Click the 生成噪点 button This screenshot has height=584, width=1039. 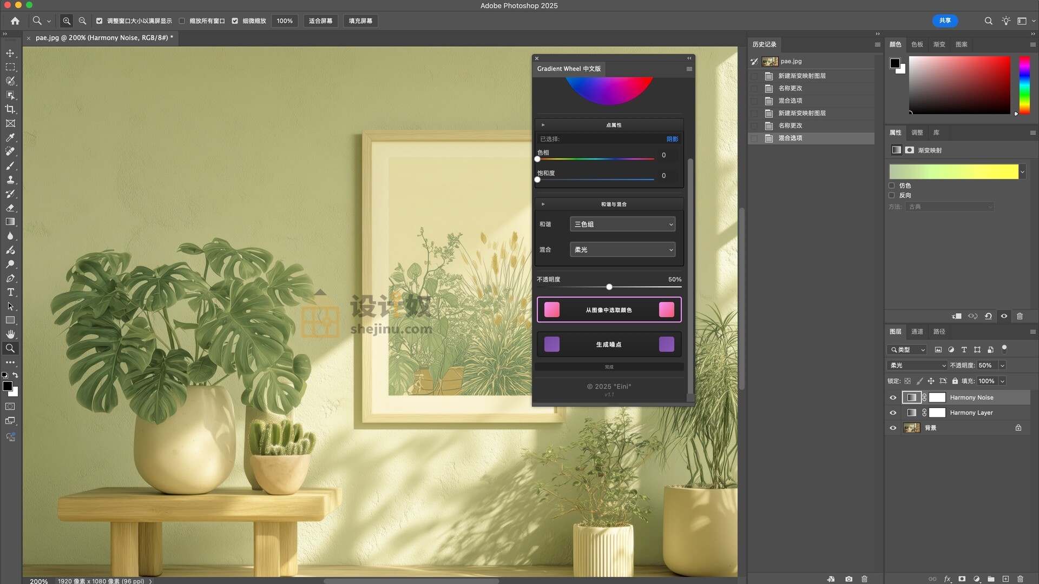pos(609,344)
